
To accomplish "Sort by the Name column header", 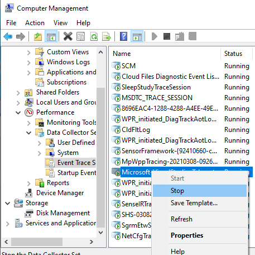I will point(165,54).
